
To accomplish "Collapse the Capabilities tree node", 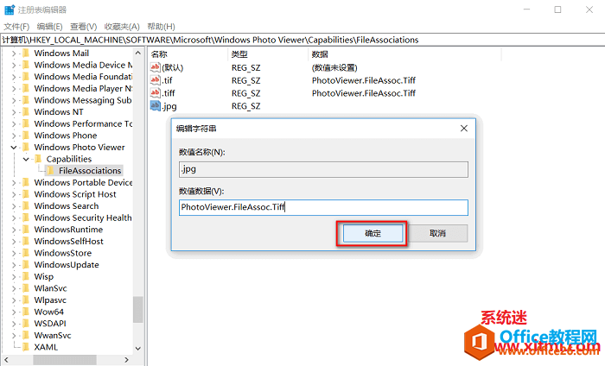I will tap(26, 159).
